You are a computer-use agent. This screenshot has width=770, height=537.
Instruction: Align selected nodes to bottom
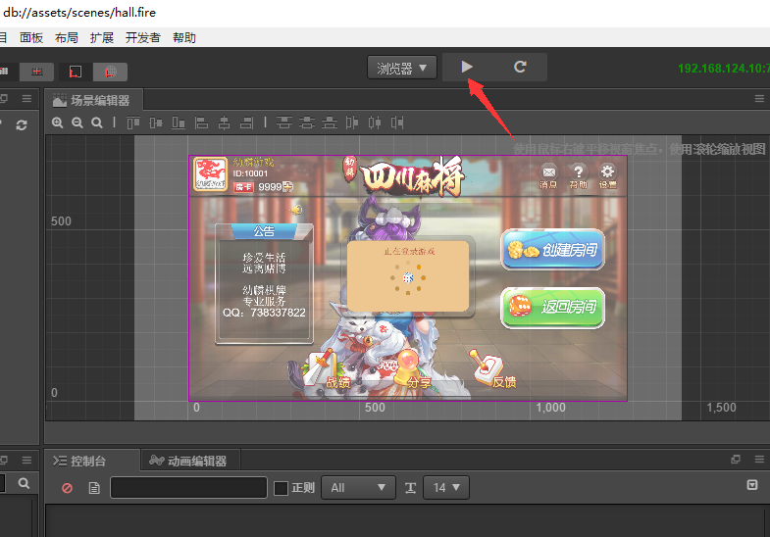pyautogui.click(x=179, y=122)
